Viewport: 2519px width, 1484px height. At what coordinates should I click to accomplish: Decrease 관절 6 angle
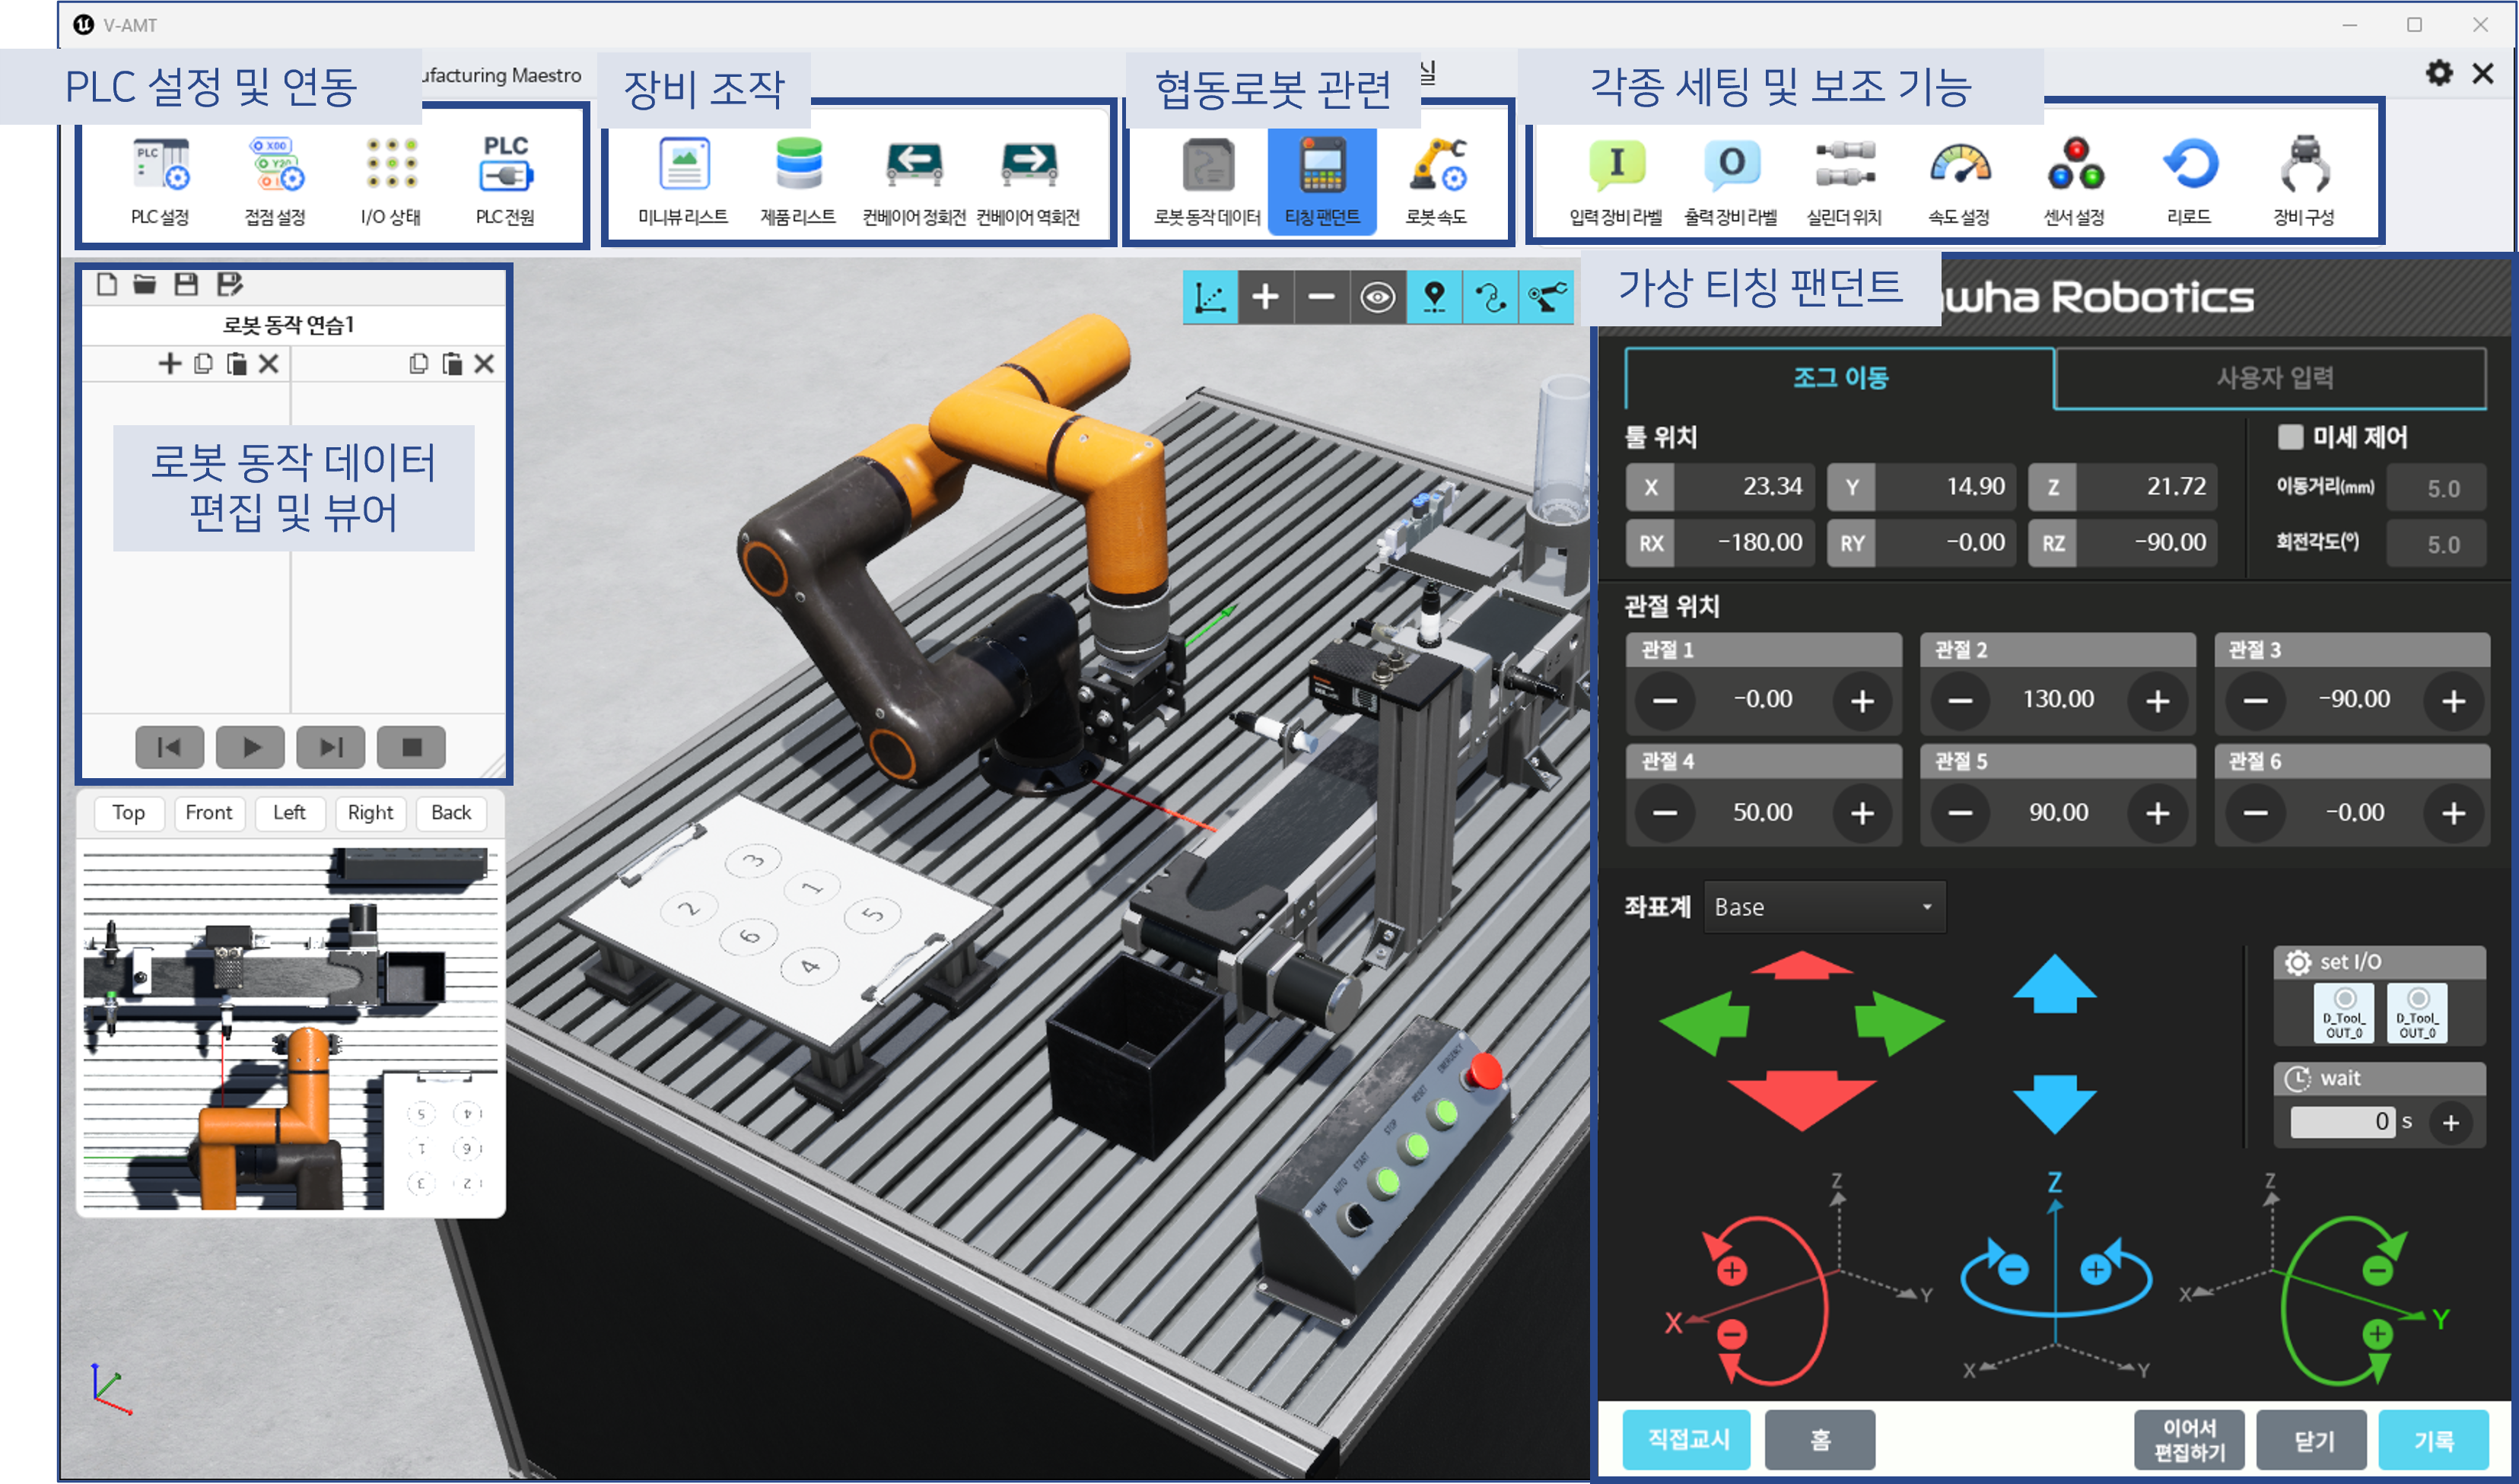[x=2255, y=813]
